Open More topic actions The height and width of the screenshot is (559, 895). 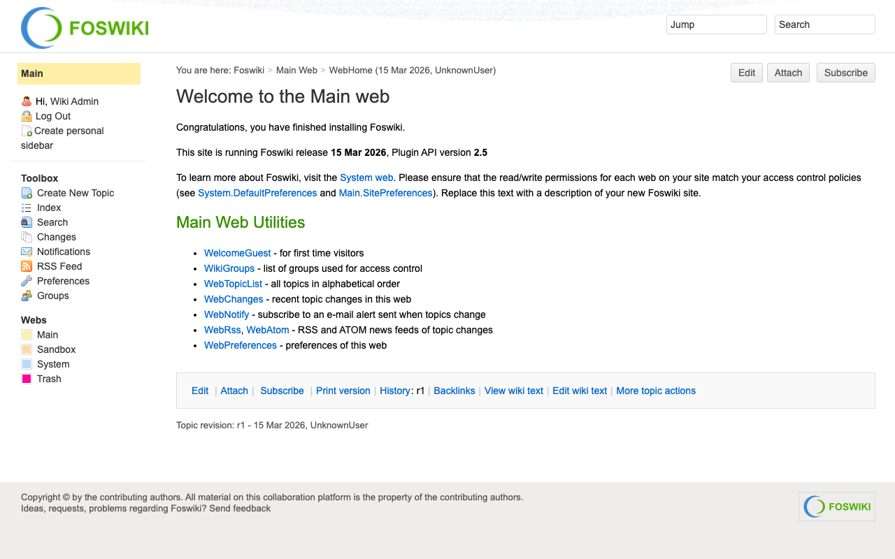coord(656,391)
